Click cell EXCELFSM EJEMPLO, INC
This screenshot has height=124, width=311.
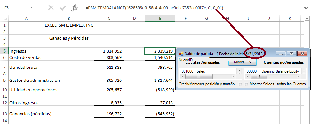point(69,25)
